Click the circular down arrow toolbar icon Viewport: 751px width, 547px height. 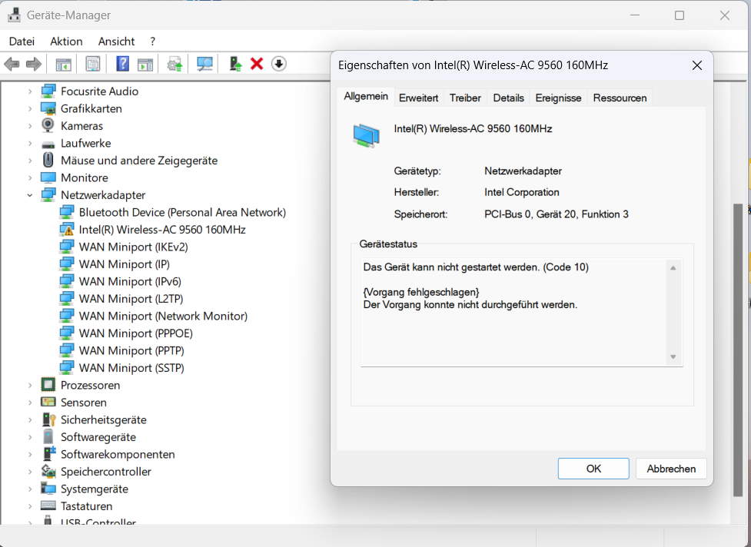(x=279, y=64)
